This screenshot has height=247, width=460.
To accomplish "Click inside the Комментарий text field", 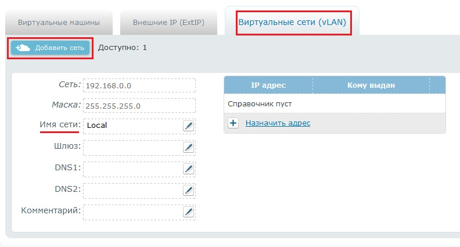I will (x=132, y=212).
